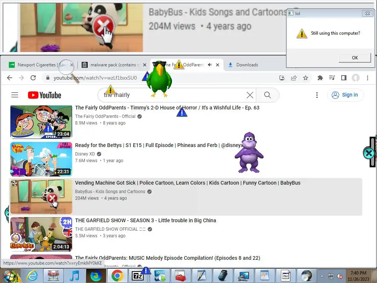Go back using the browser back arrow

click(10, 78)
